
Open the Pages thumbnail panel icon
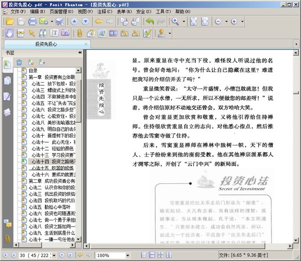7,81
